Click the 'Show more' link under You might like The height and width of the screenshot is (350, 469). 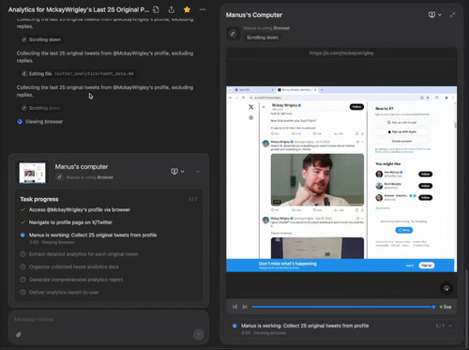383,208
